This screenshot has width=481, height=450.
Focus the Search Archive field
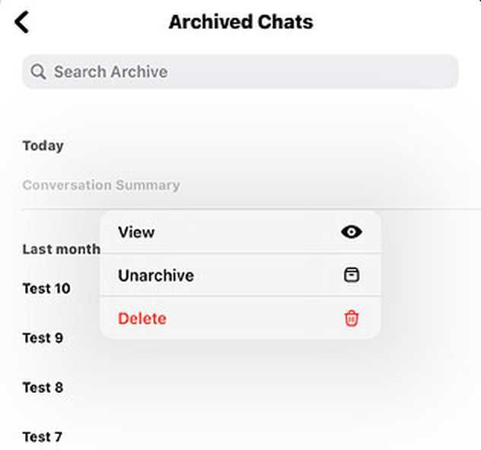[240, 71]
